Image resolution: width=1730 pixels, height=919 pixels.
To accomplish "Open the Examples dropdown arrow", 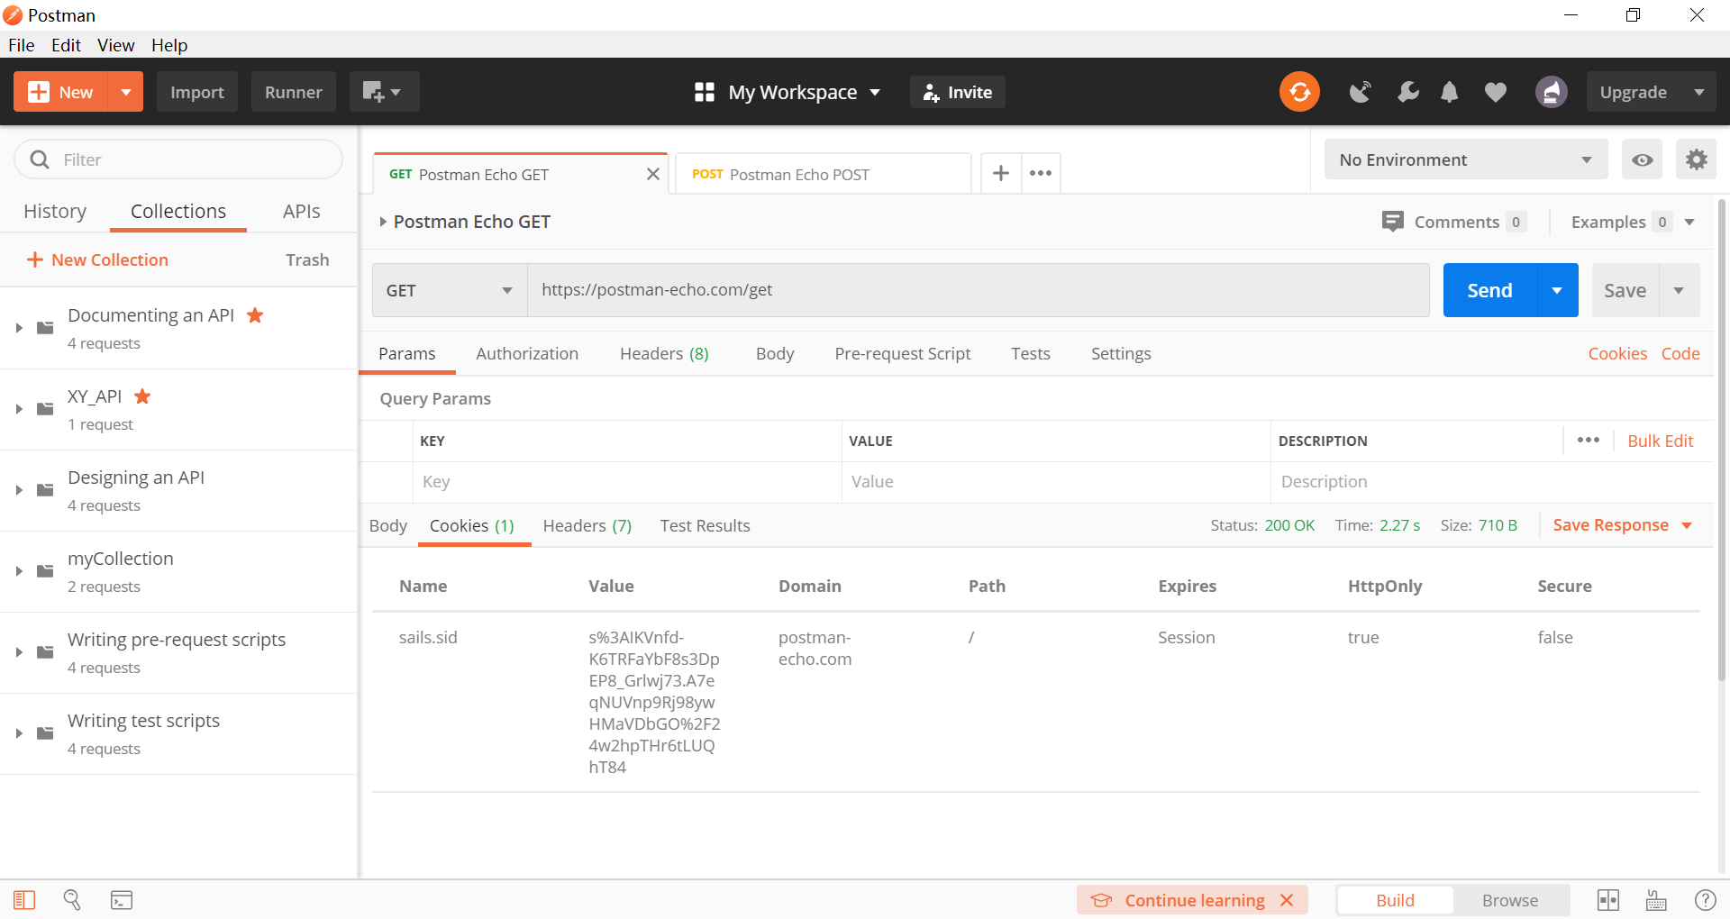I will point(1689,222).
